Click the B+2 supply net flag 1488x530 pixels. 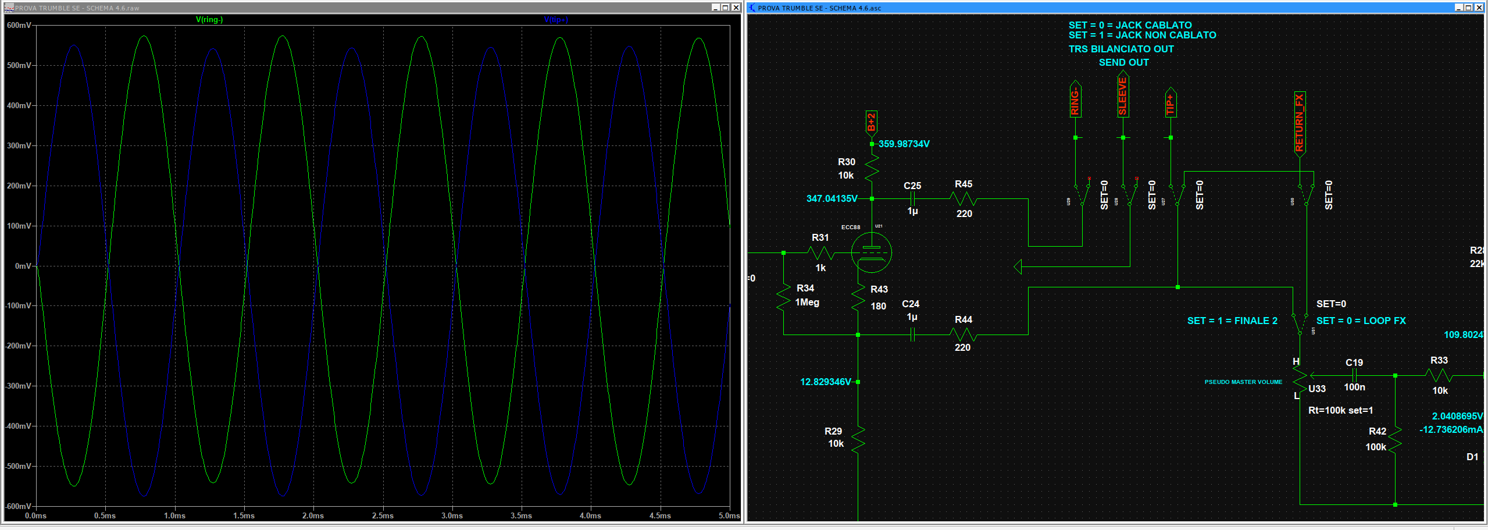pyautogui.click(x=871, y=123)
